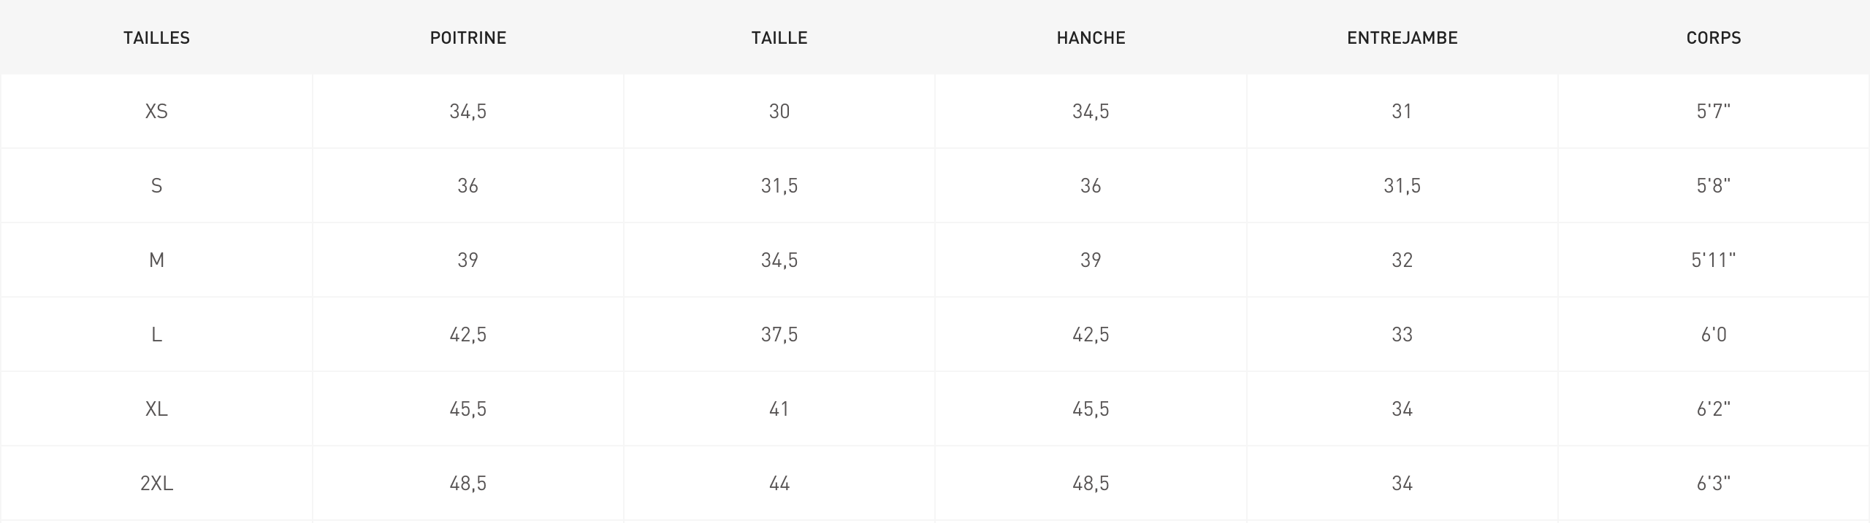Select the 2XL size row label
1870x523 pixels.
156,484
